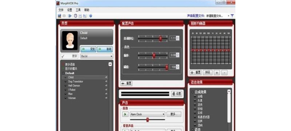Collapse the 合成效果 tree group
Image resolution: width=291 pixels, height=131 pixels.
(193, 92)
